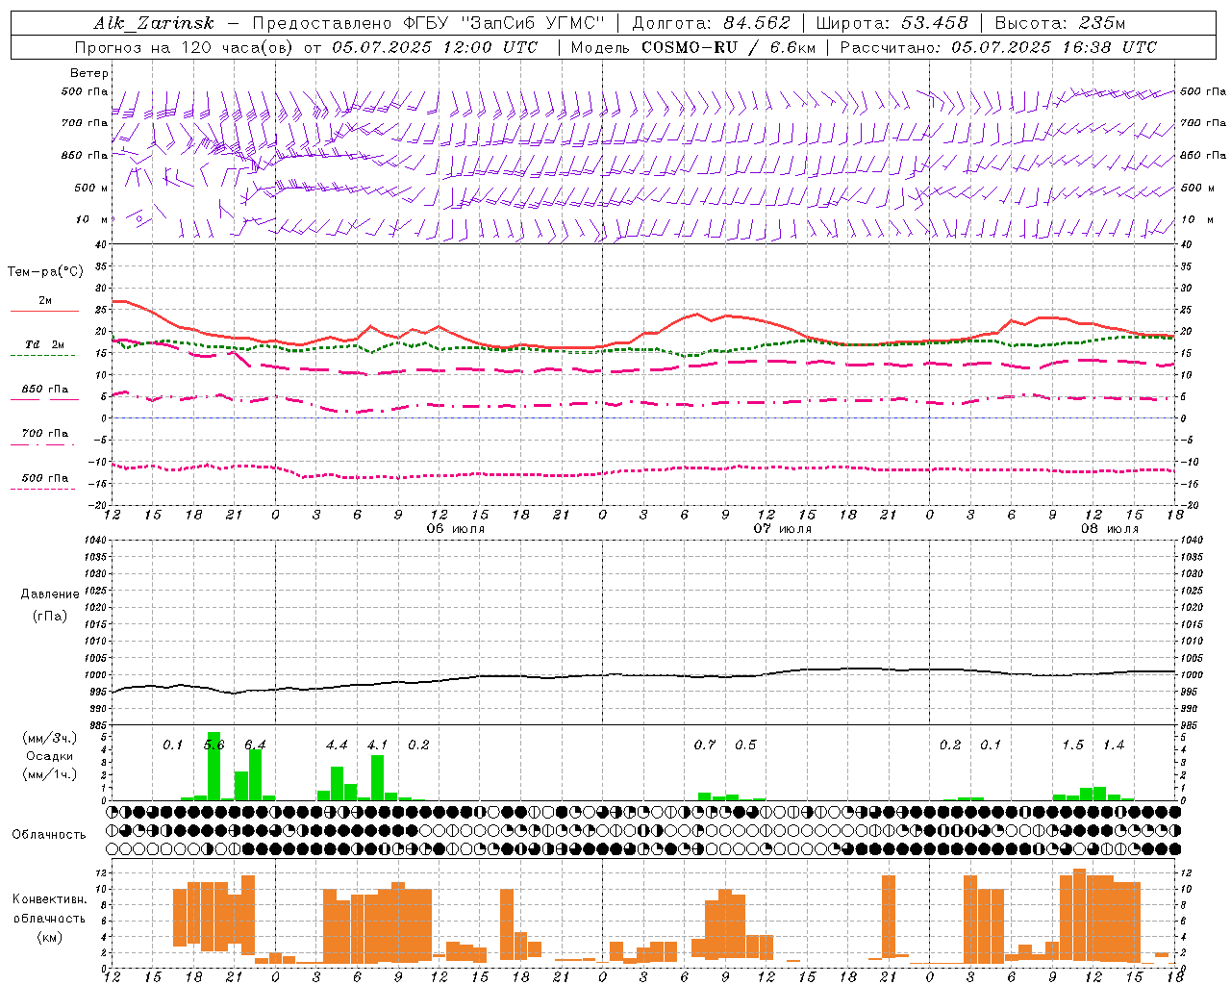Click the 07 июля date marker
The image size is (1231, 985).
(783, 529)
